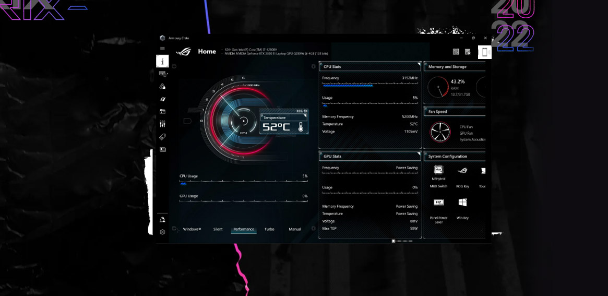Expand the Temperature readout corner triangle

point(305,116)
